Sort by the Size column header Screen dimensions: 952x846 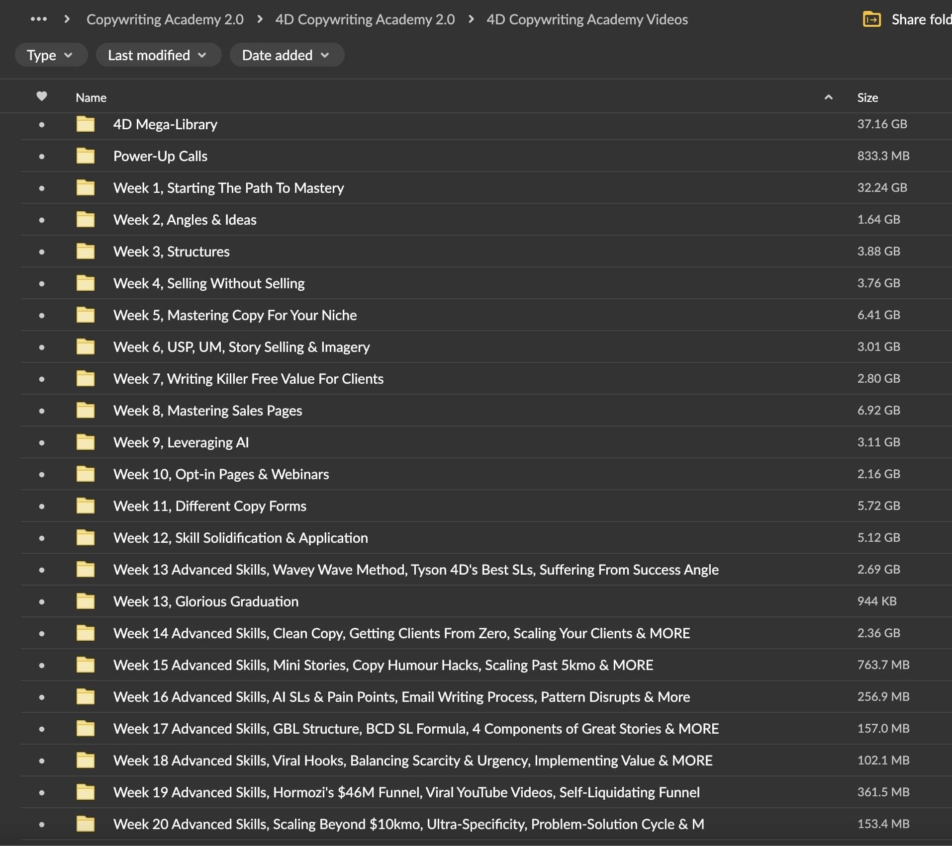pos(867,97)
